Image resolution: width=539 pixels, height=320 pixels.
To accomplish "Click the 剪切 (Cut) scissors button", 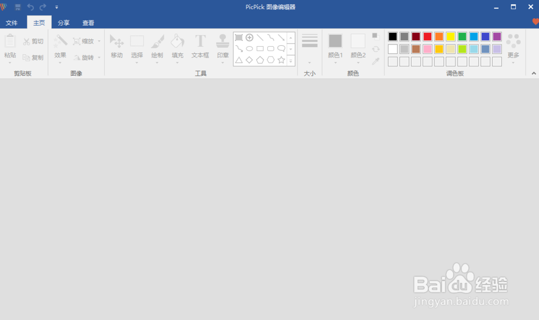I will (33, 41).
